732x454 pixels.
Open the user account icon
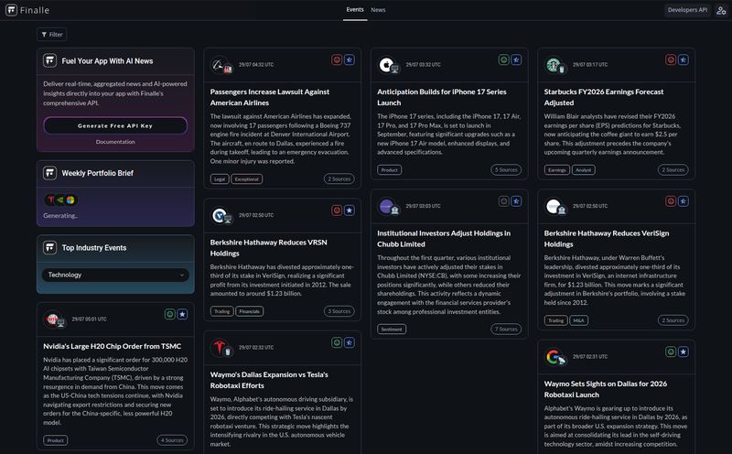[721, 10]
